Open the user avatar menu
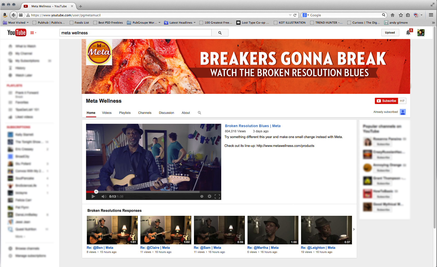This screenshot has width=437, height=267. (x=421, y=32)
